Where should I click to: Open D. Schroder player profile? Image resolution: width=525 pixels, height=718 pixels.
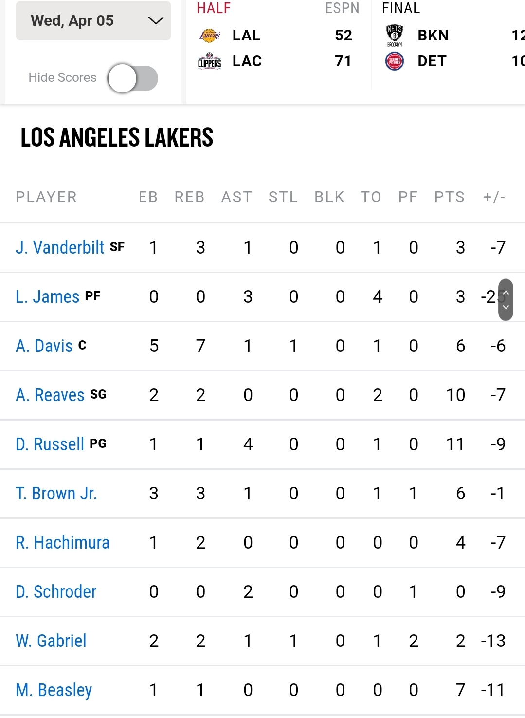tap(56, 591)
